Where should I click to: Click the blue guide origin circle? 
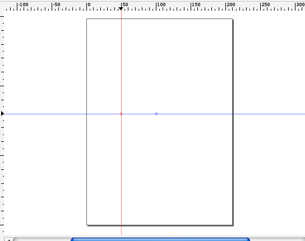pyautogui.click(x=156, y=114)
